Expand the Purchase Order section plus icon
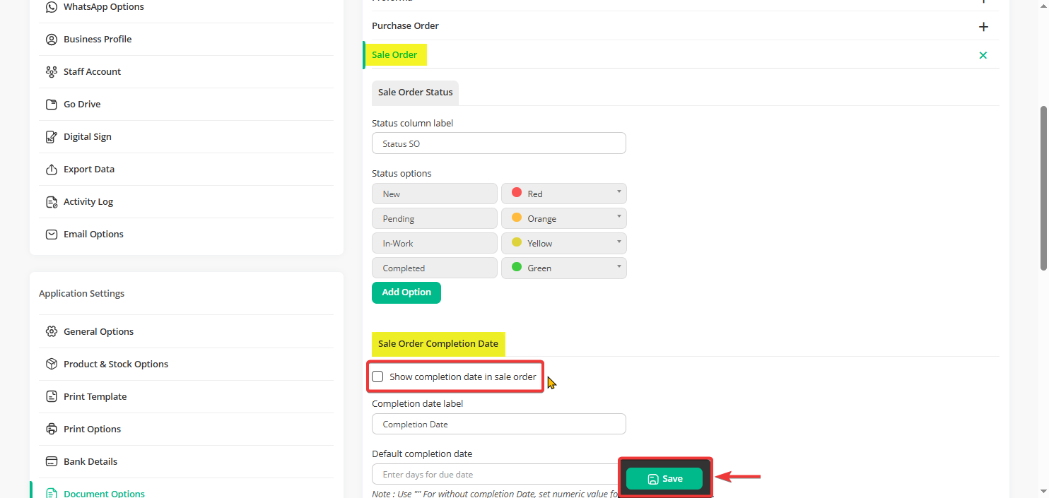The height and width of the screenshot is (498, 1049). 983,27
